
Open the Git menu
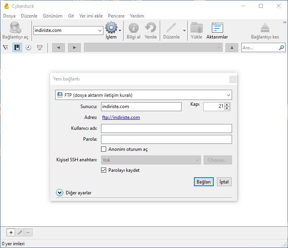pyautogui.click(x=71, y=16)
